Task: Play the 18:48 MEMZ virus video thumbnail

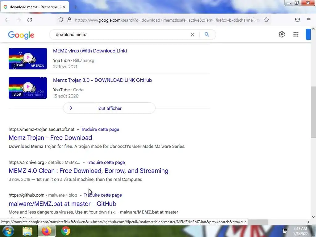Action: 28,59
